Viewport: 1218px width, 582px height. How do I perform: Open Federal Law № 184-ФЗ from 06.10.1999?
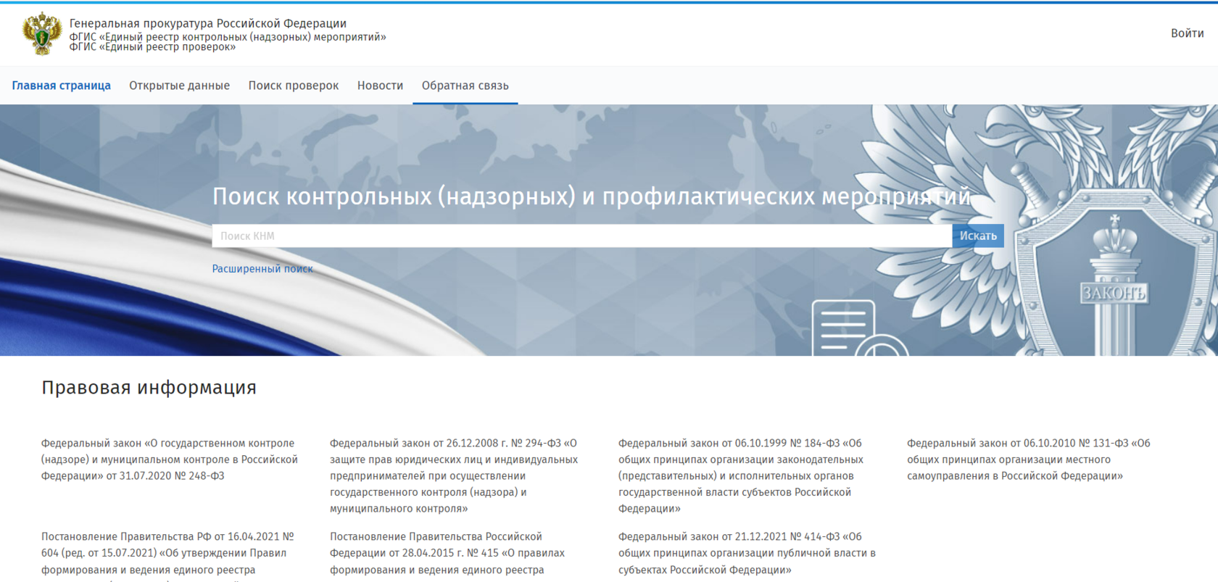(x=741, y=475)
